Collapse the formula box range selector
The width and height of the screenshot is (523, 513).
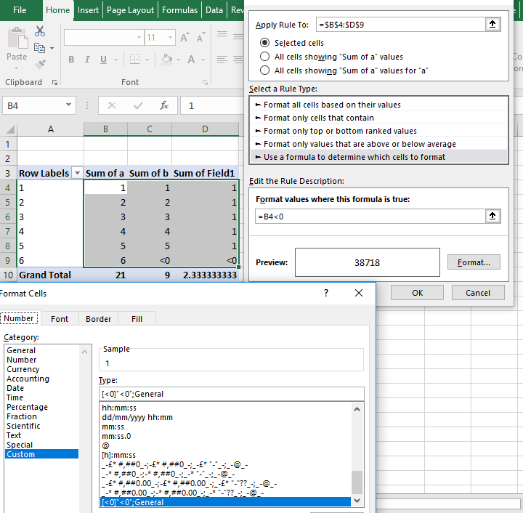tap(492, 216)
